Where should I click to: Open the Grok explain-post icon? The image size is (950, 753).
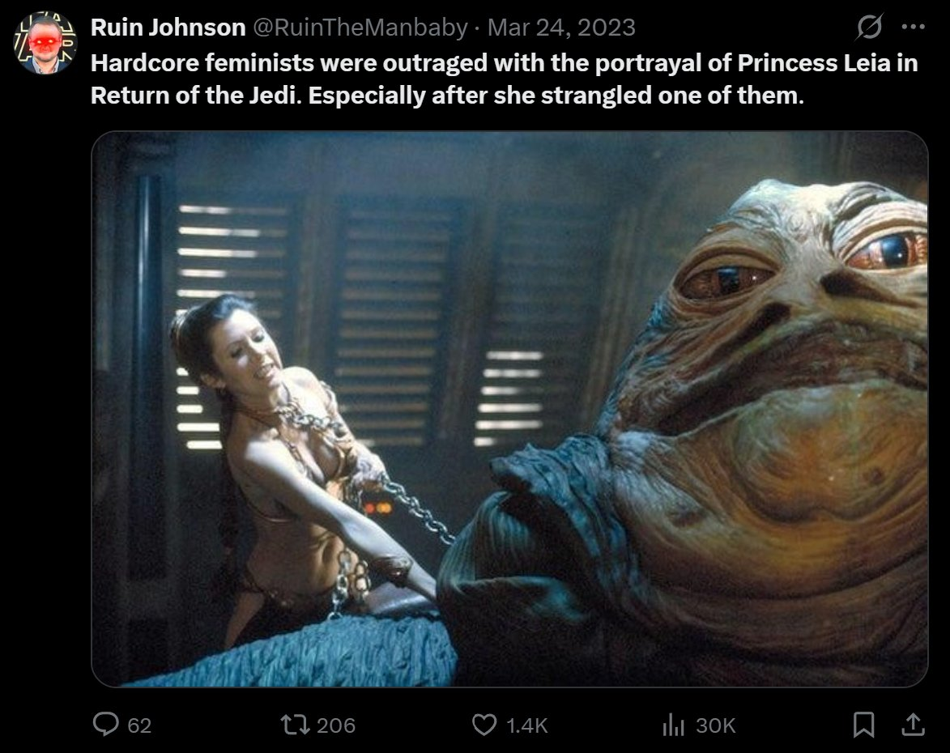coord(870,28)
